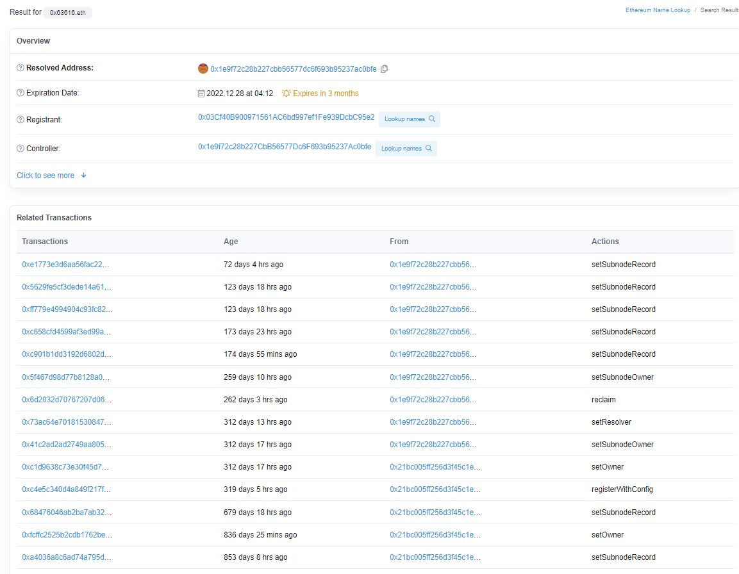Viewport: 739px width, 574px height.
Task: Click the calendar icon next to expiration date
Action: coord(201,94)
